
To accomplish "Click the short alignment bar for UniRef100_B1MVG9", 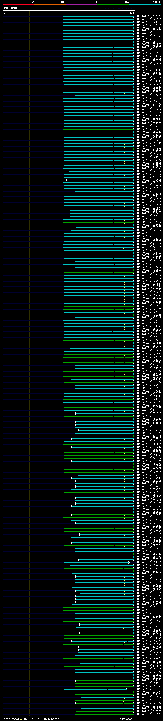I will [x=96, y=689].
